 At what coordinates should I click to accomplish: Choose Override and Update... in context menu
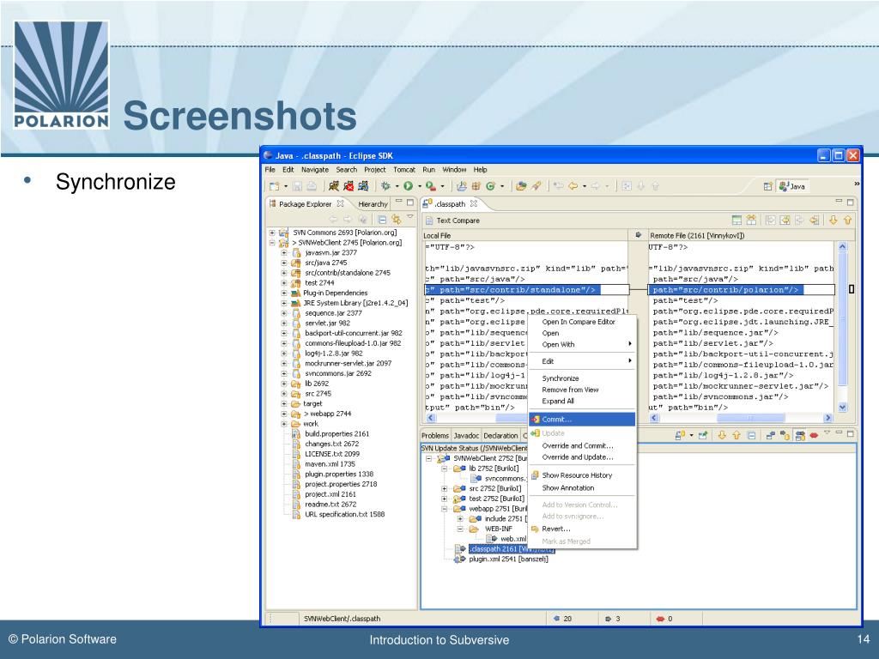582,457
